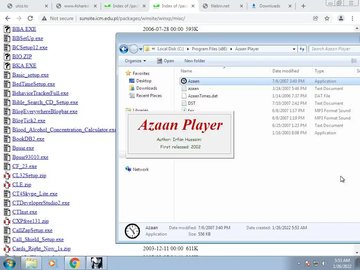Show hidden tray icons arrow
The image size is (360, 270).
(299, 263)
